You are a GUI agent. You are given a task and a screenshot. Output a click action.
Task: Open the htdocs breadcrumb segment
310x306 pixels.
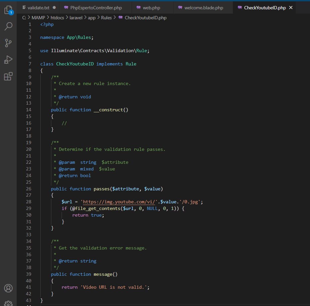tap(57, 18)
